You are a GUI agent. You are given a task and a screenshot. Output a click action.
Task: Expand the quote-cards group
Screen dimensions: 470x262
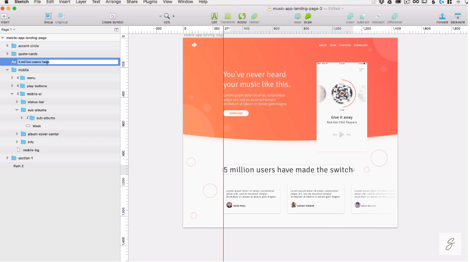point(8,54)
